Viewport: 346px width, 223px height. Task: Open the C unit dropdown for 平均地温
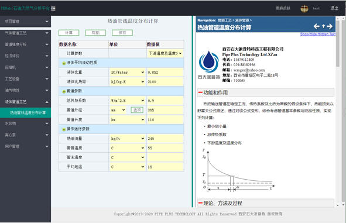tap(127, 167)
